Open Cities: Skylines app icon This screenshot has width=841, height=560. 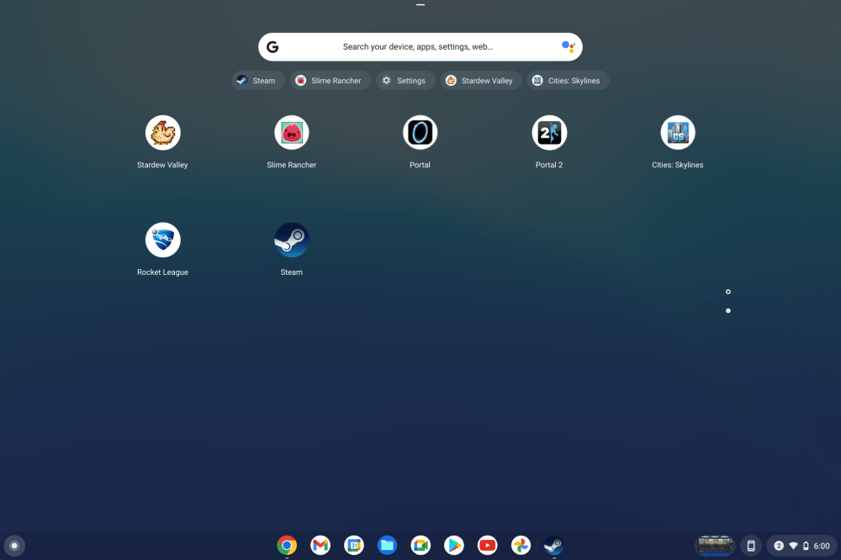click(677, 133)
